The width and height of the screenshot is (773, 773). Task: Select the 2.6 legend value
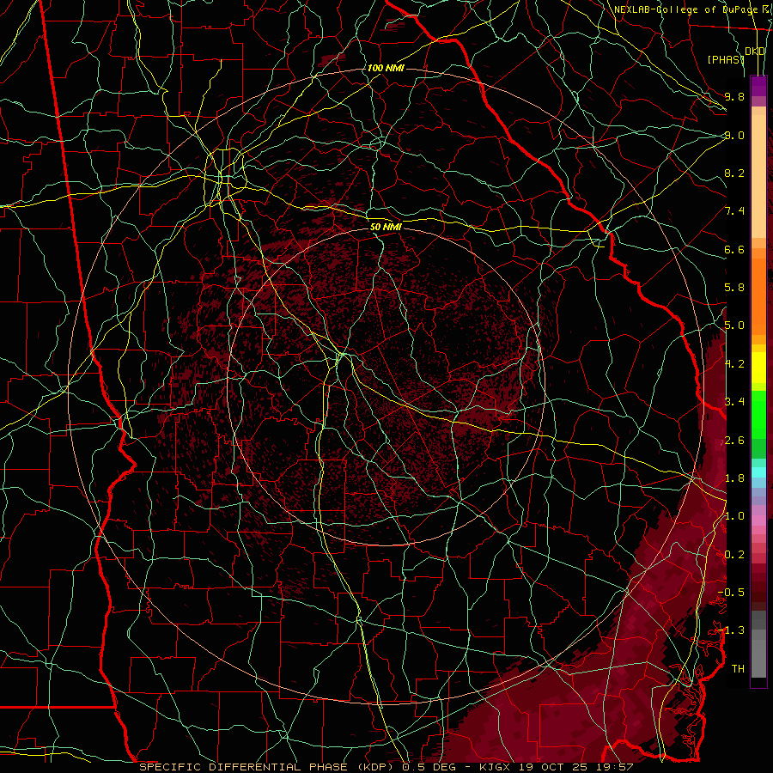coord(734,440)
